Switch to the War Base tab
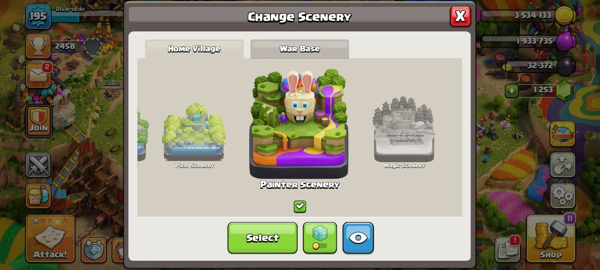This screenshot has height=270, width=600. (300, 49)
